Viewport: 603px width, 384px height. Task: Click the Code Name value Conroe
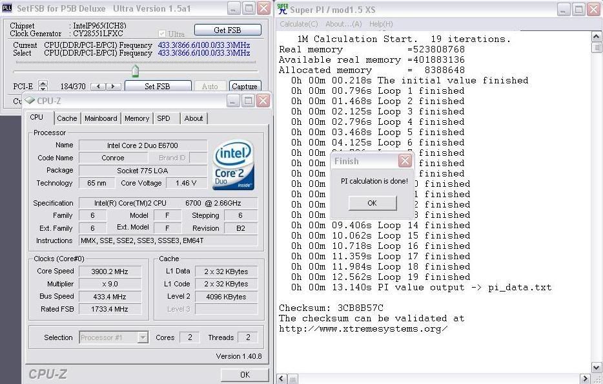click(x=113, y=158)
